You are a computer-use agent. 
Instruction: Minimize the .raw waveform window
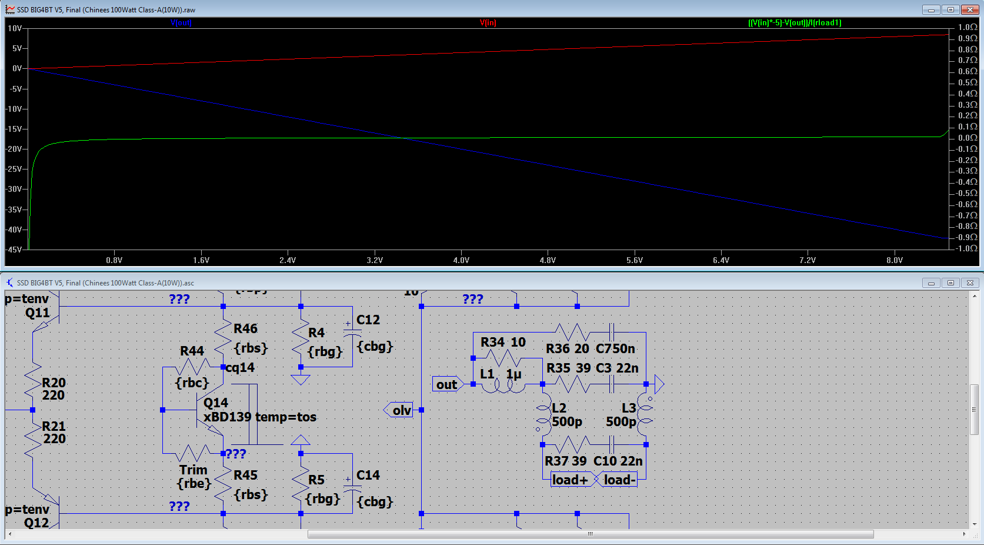(931, 9)
